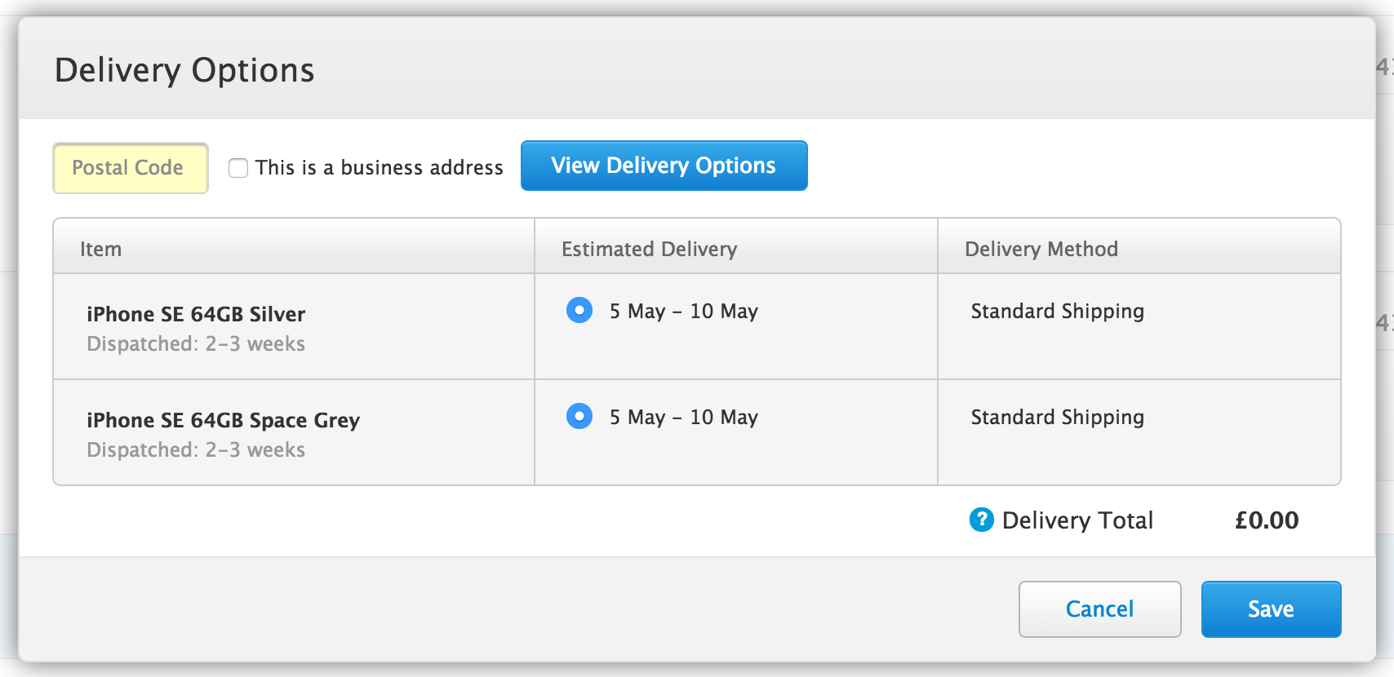The image size is (1394, 677).
Task: Check the business address checkbox
Action: tap(238, 168)
